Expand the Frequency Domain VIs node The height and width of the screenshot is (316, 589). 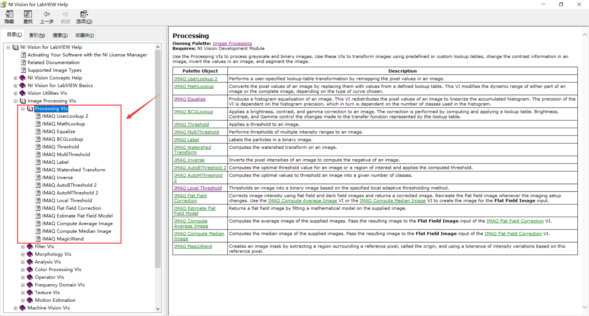click(x=23, y=285)
